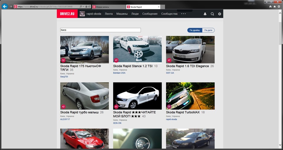
Task: Open the browser home page icon
Action: pyautogui.click(x=270, y=6)
